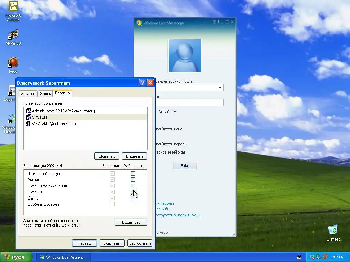Click the Додати... button

click(107, 156)
